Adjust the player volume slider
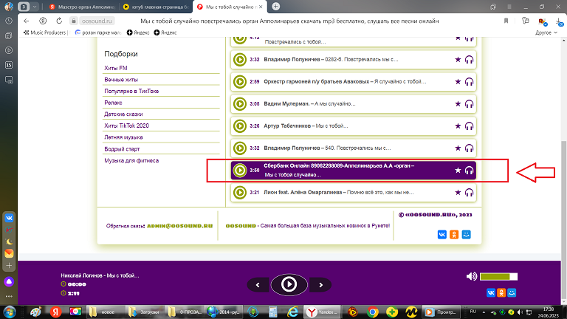The width and height of the screenshot is (567, 319). 498,277
